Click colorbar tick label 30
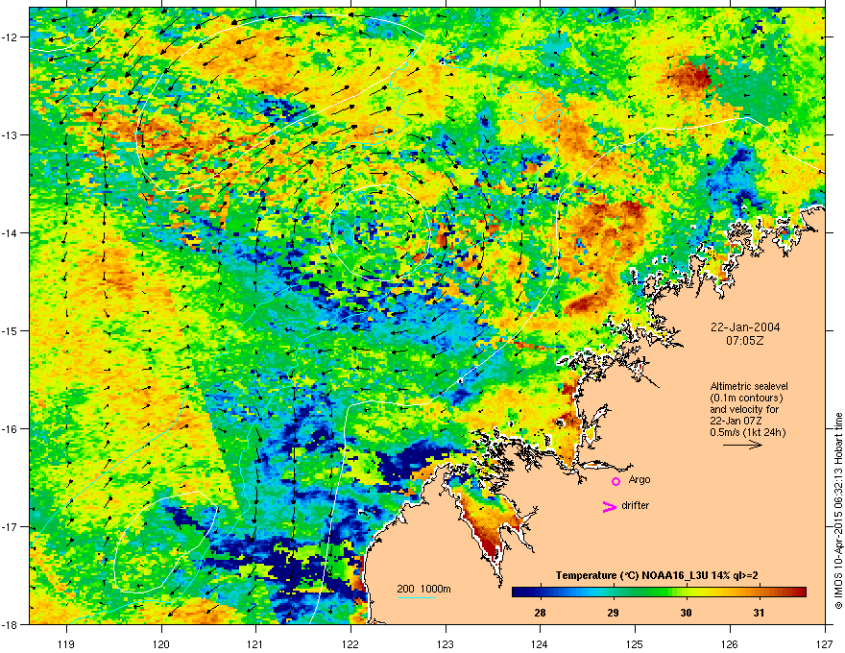 (686, 613)
